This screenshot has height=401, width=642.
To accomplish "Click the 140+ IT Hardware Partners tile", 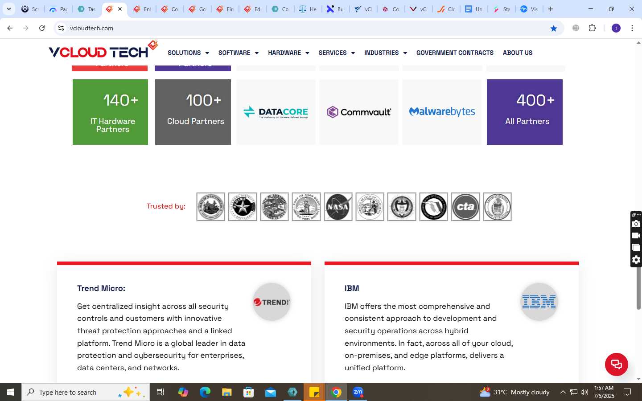I will (x=110, y=112).
